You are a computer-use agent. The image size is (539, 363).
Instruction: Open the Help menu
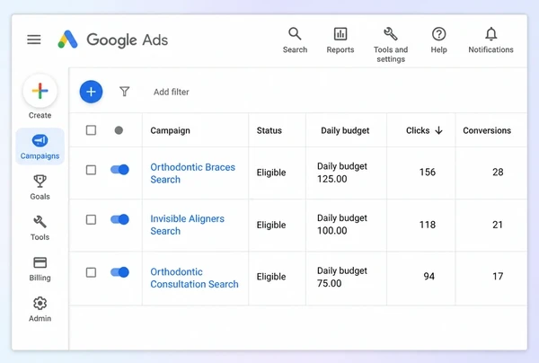(x=439, y=40)
